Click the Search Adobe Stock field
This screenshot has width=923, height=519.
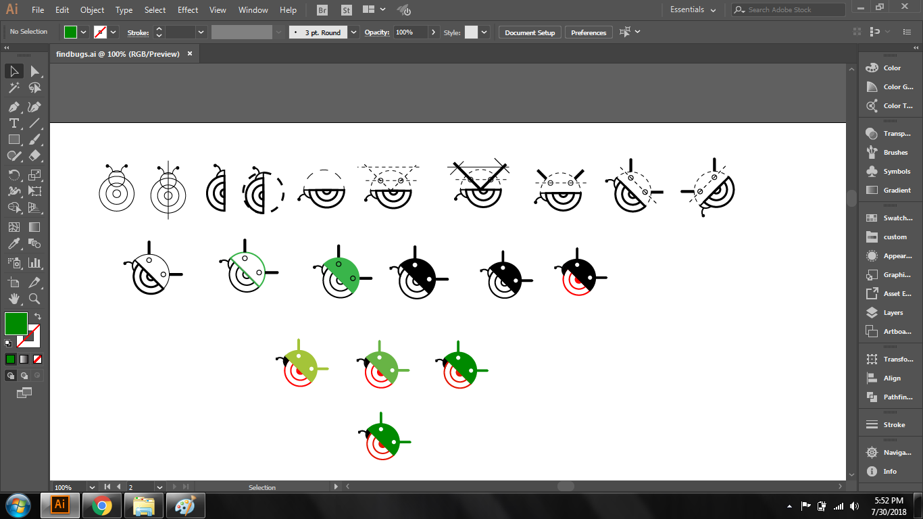(x=788, y=10)
